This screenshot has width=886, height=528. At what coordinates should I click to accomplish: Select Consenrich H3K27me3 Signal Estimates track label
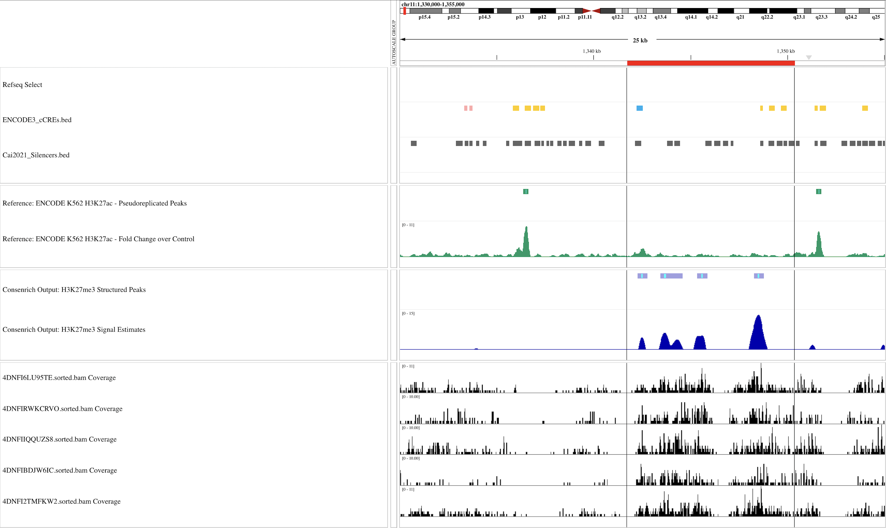(x=74, y=329)
